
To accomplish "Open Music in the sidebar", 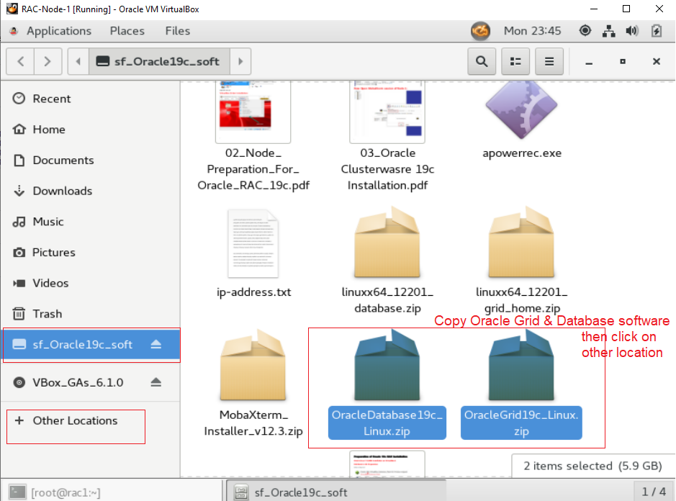I will [90, 222].
